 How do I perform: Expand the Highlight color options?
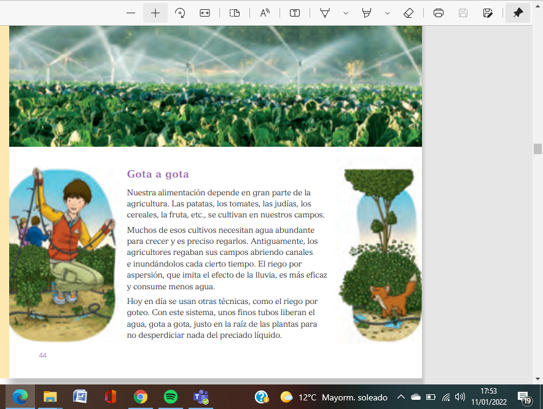point(388,13)
